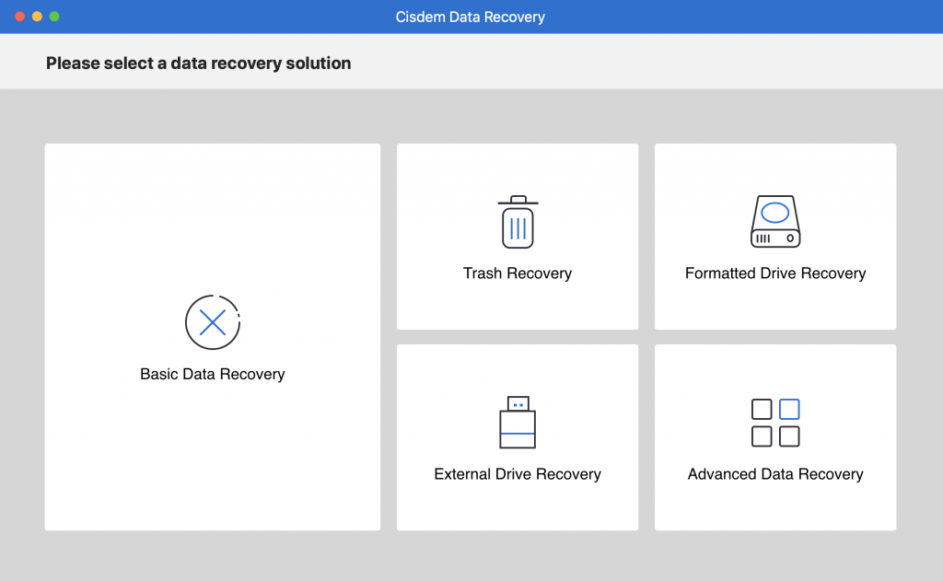Click the Cisdem Data Recovery window title
This screenshot has height=581, width=943.
click(471, 17)
